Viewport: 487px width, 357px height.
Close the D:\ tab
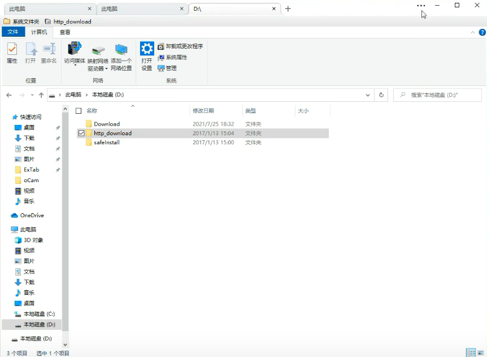pos(274,8)
